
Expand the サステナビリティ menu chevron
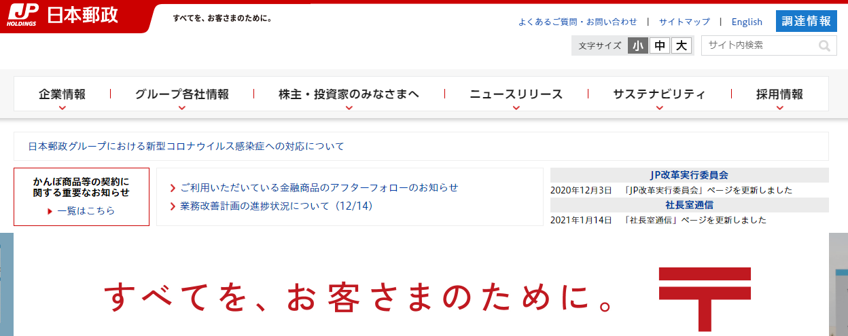pos(659,107)
